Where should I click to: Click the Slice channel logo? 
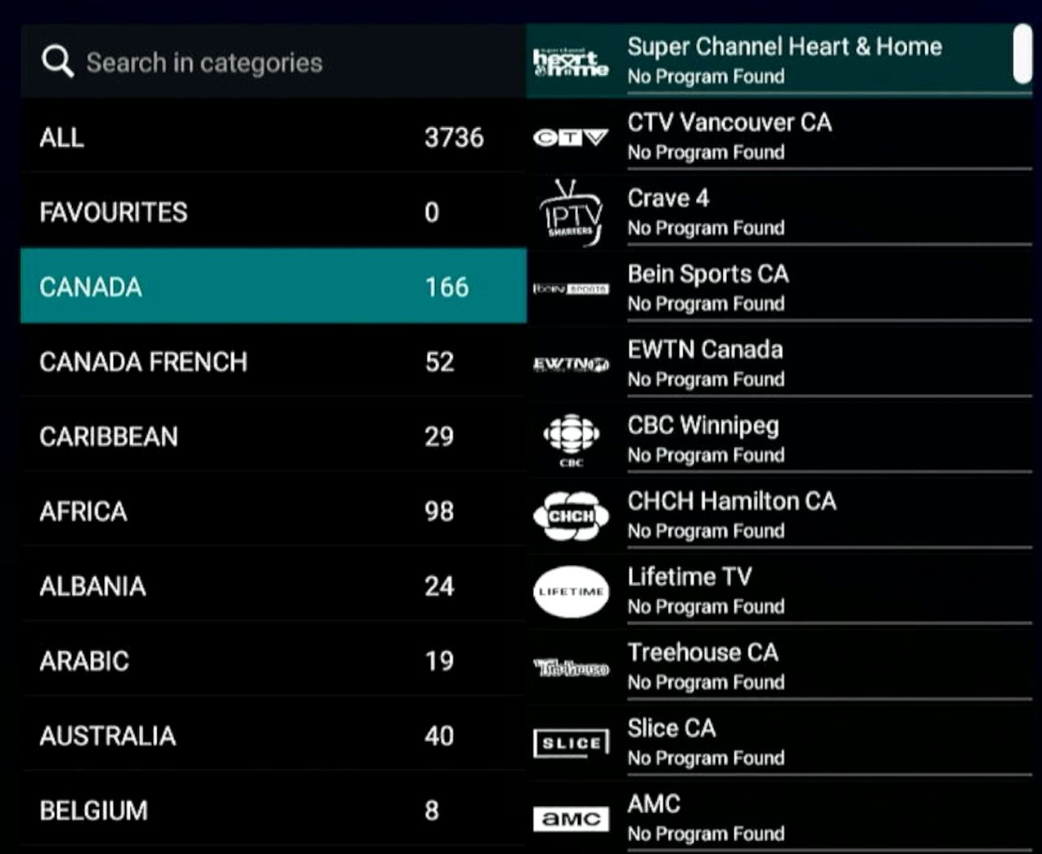point(570,742)
